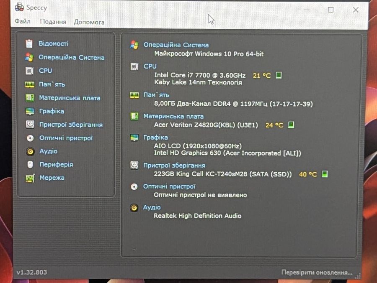Image resolution: width=377 pixels, height=283 pixels.
Task: Open the Файл menu
Action: click(x=23, y=21)
